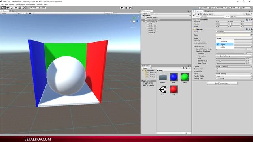Click the cloud services icon
253x142 pixels.
213,8
